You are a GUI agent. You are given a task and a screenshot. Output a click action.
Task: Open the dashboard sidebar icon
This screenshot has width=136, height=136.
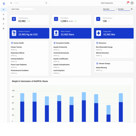(4, 10)
